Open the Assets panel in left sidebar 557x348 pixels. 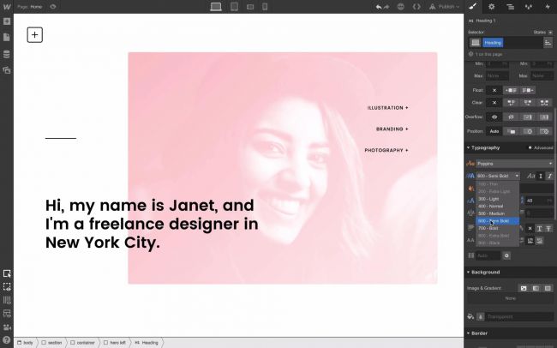click(7, 69)
